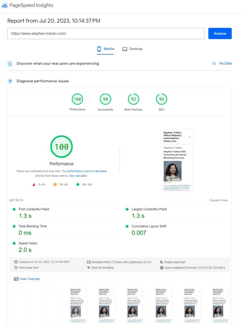Click the Total Blocking Time label
This screenshot has width=242, height=325.
click(x=33, y=226)
